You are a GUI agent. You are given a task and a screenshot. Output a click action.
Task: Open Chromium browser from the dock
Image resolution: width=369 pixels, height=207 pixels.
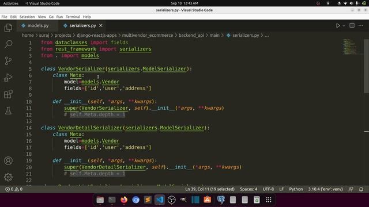[x=136, y=200]
